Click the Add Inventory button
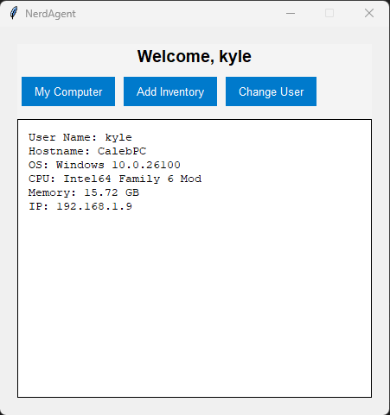The width and height of the screenshot is (390, 415). pos(170,91)
